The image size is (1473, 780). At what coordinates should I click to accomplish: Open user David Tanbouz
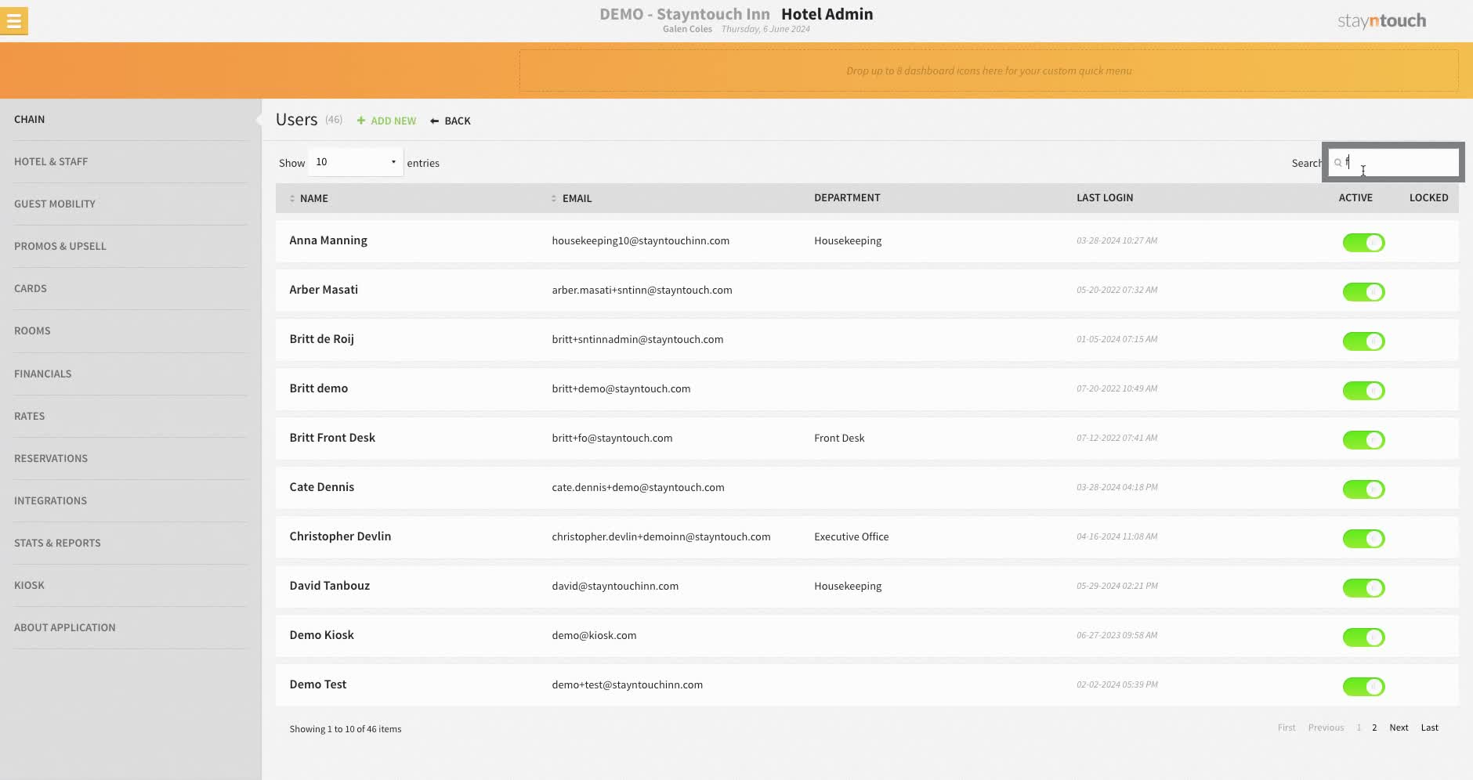click(x=329, y=586)
